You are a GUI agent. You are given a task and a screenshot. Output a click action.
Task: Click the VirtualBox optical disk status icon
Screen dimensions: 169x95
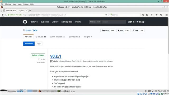(141, 94)
